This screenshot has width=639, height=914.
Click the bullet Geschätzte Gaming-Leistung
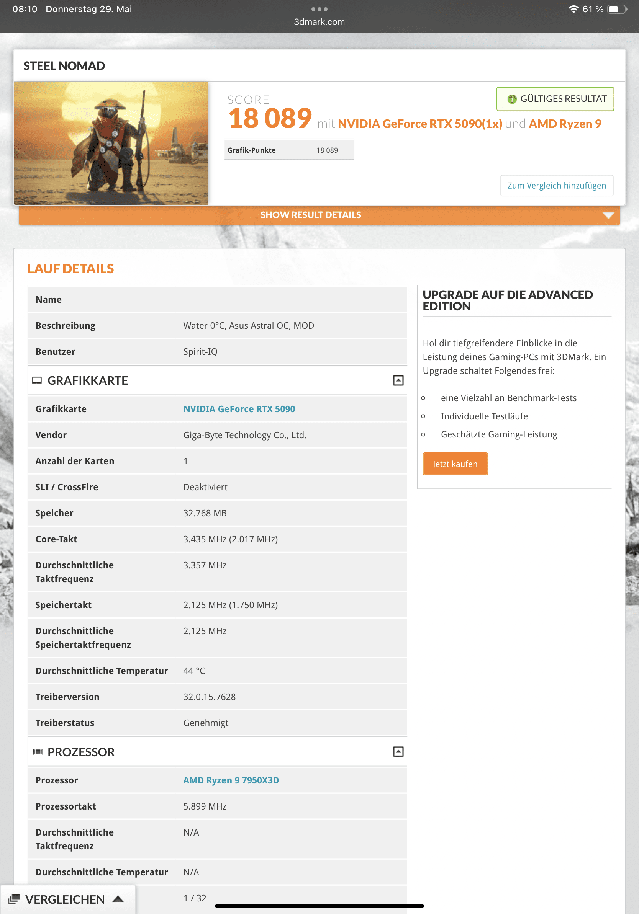click(x=499, y=434)
